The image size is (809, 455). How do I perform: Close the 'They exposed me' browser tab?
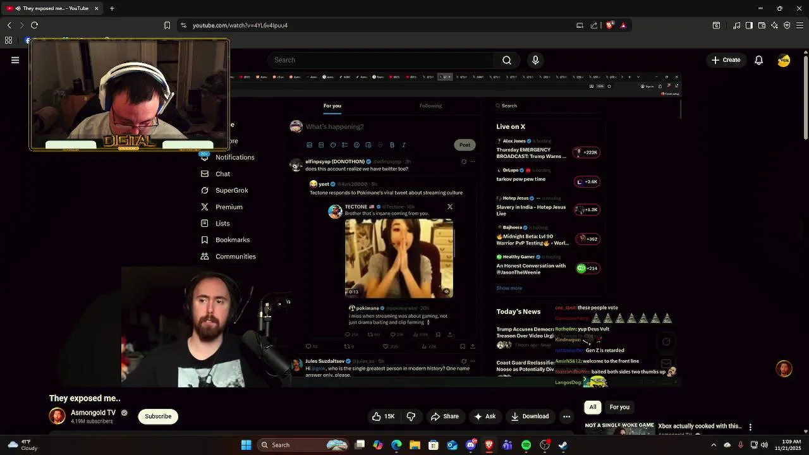click(x=97, y=8)
